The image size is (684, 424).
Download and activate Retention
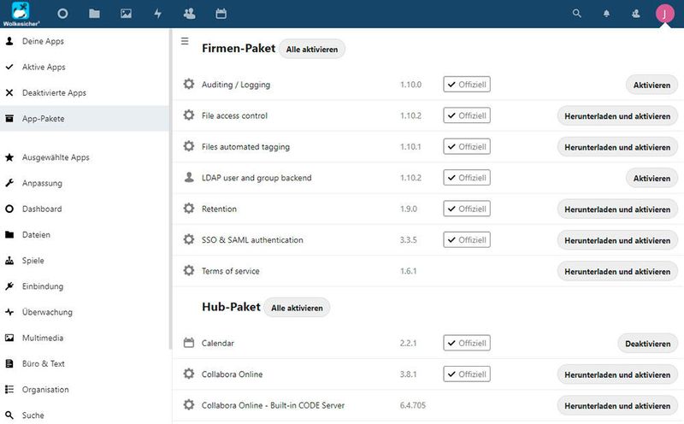617,209
